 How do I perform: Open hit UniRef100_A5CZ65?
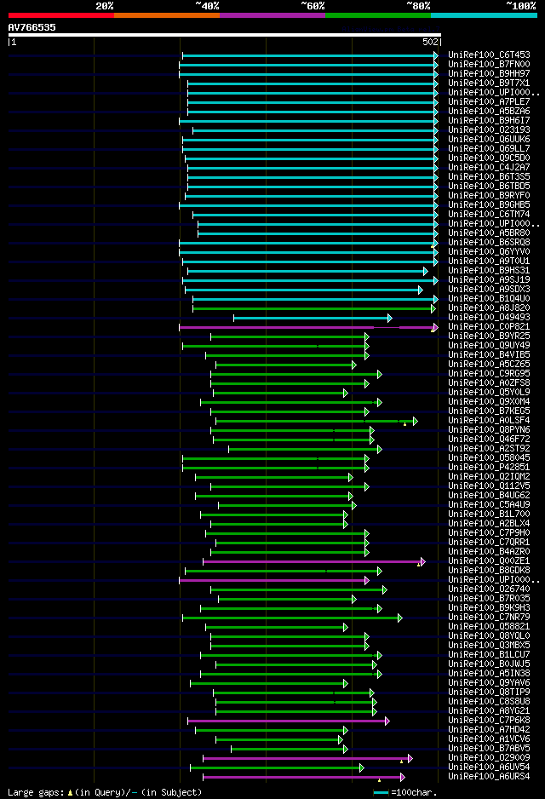pos(489,365)
